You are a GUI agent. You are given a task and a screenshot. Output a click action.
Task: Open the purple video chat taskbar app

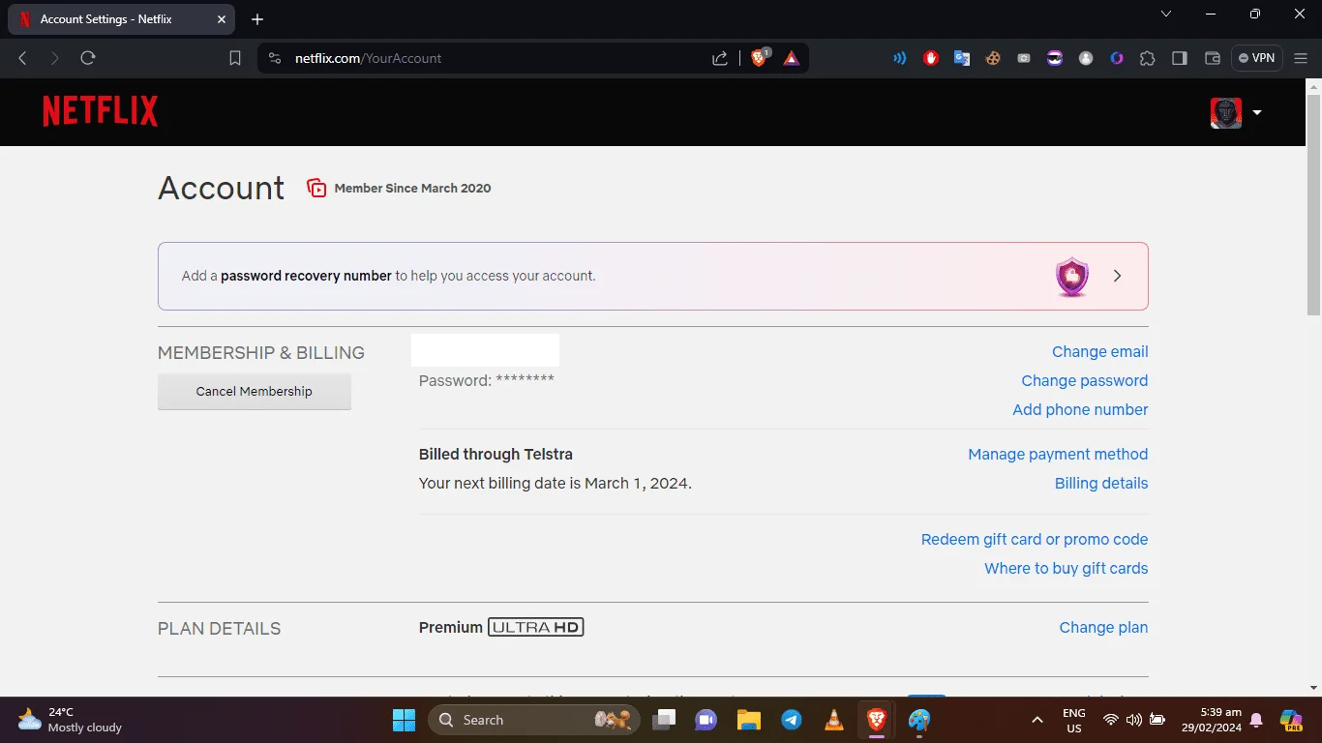pyautogui.click(x=706, y=720)
